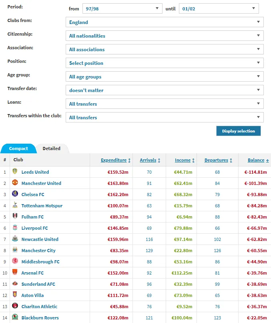The width and height of the screenshot is (271, 323).
Task: Click the Tottenham Hotspur crest icon
Action: tap(15, 206)
